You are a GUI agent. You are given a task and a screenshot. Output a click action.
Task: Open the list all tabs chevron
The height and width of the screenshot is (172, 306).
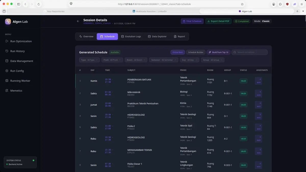[x=302, y=11]
